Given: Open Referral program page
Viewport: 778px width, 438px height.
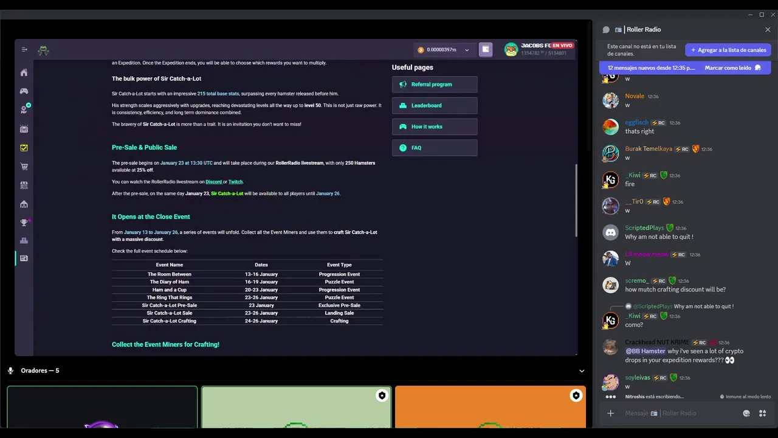Looking at the screenshot, I should click(435, 85).
